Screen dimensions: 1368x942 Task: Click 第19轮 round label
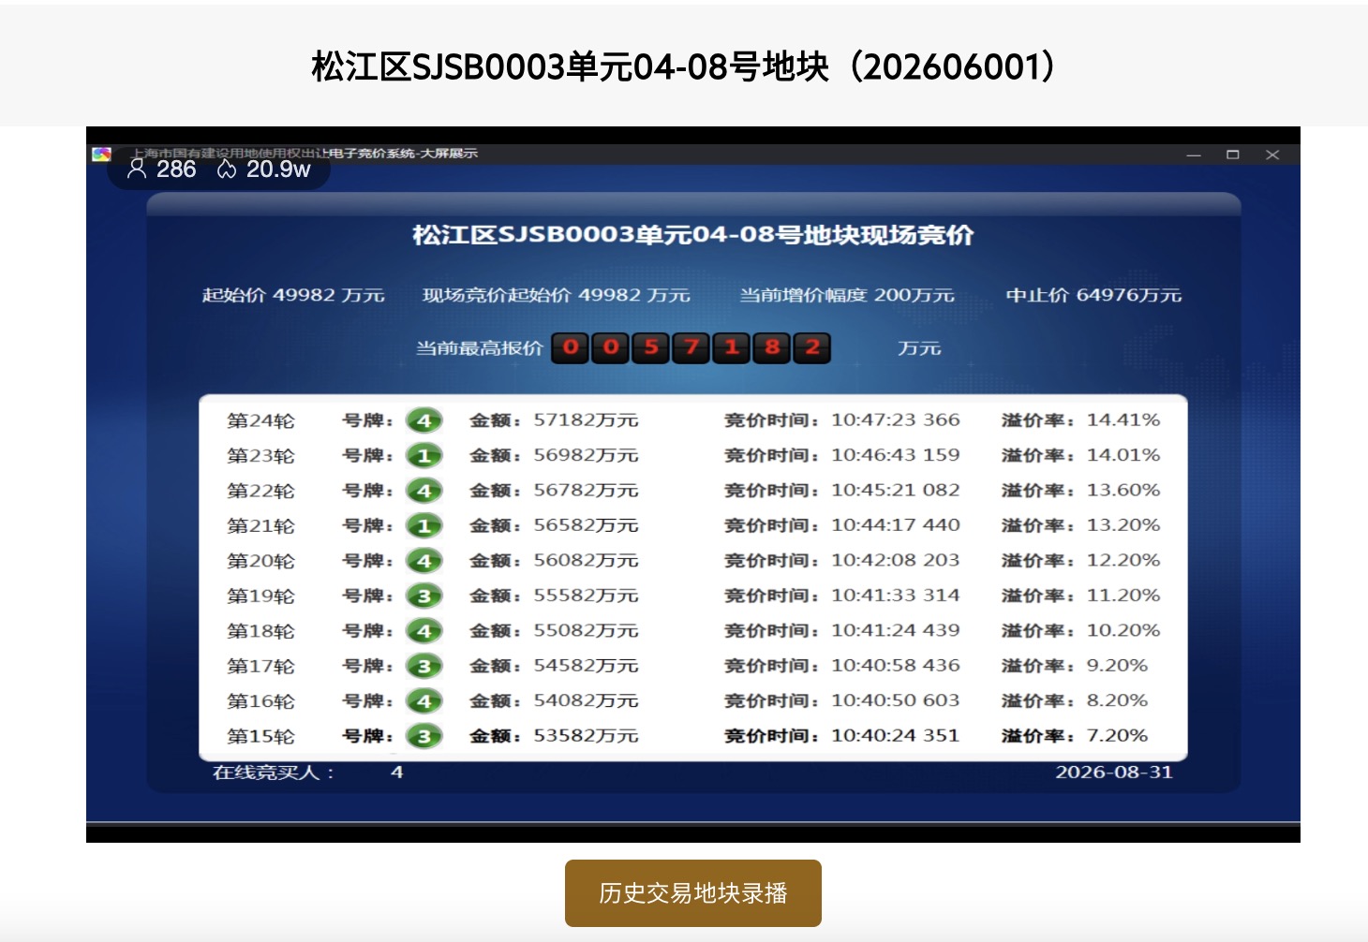coord(260,596)
